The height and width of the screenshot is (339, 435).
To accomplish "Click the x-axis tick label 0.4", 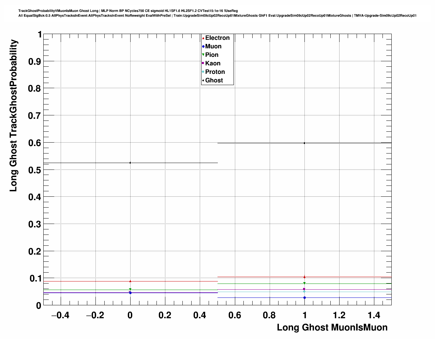I will [200, 315].
